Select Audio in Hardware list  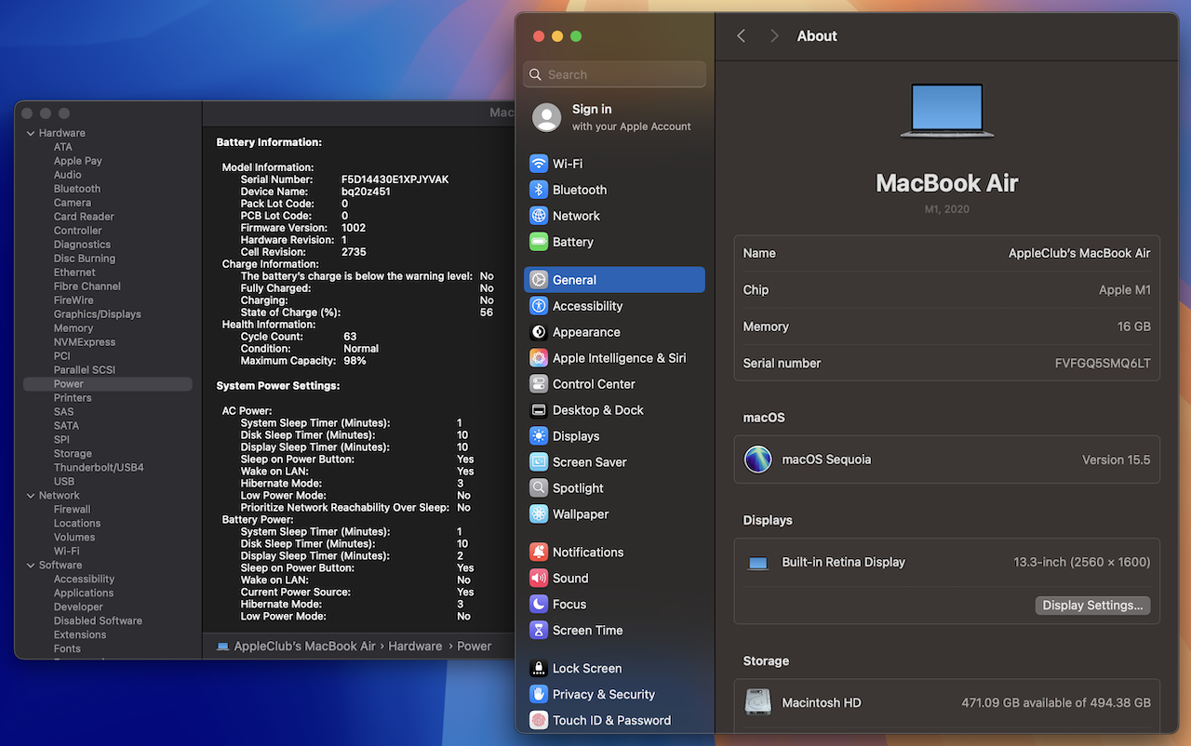pyautogui.click(x=67, y=175)
